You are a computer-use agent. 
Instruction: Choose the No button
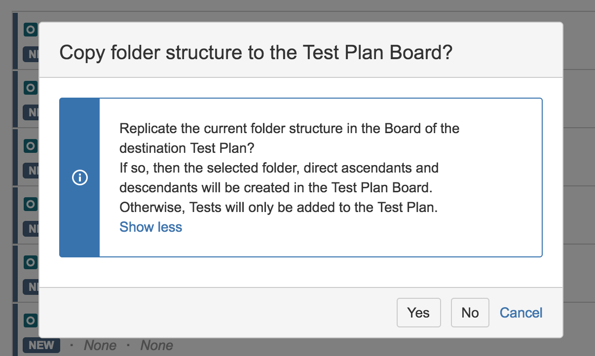click(470, 313)
